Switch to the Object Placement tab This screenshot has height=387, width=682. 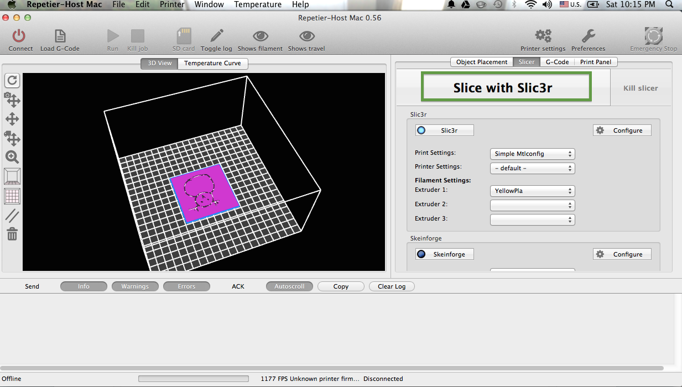482,62
